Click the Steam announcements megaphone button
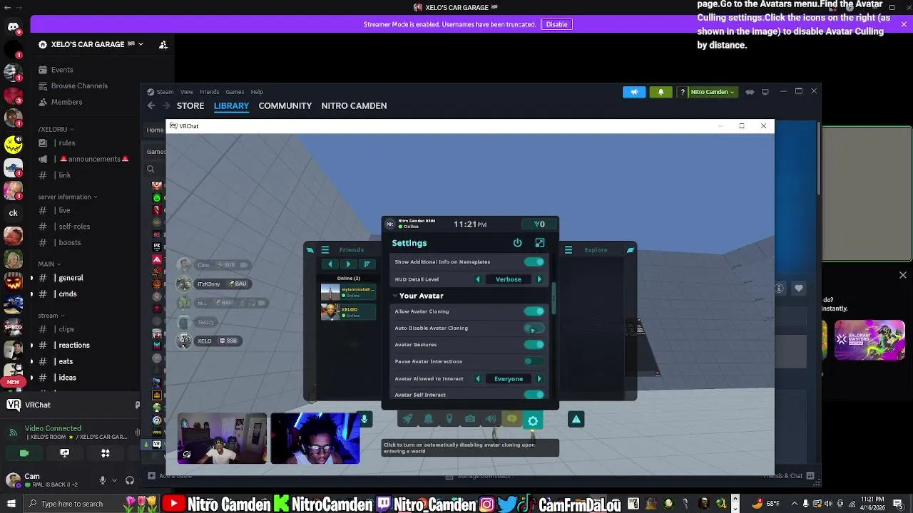The image size is (913, 513). pos(634,92)
